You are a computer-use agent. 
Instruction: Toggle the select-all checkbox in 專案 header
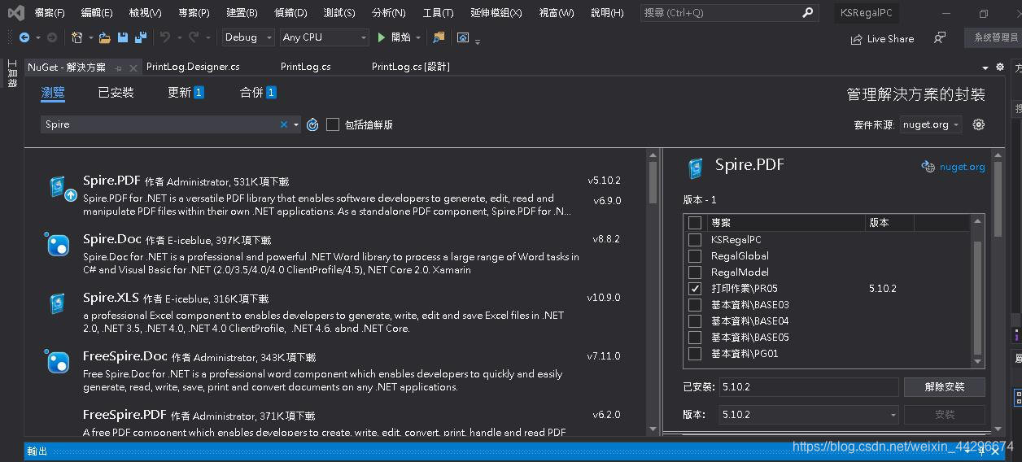tap(695, 222)
